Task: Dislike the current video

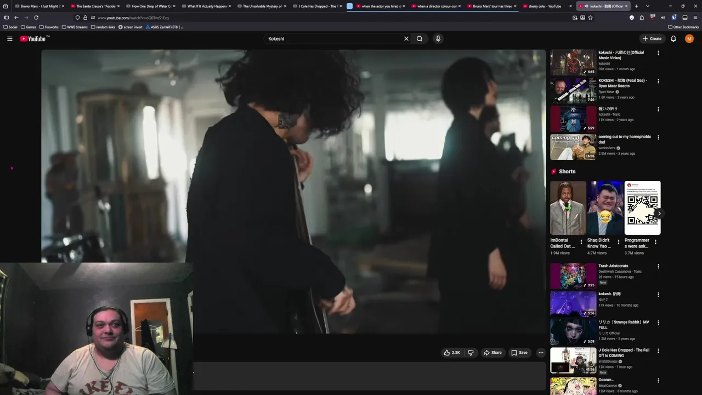Action: point(471,353)
